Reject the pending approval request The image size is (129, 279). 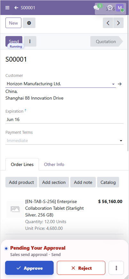[81, 268]
